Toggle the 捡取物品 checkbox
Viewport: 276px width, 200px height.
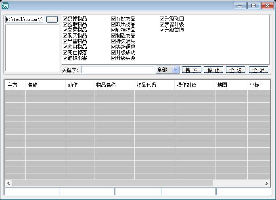point(65,24)
